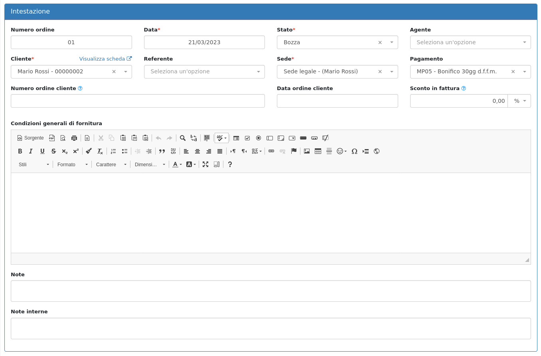Image resolution: width=541 pixels, height=356 pixels.
Task: Expand the Referente selection dropdown
Action: pyautogui.click(x=204, y=72)
